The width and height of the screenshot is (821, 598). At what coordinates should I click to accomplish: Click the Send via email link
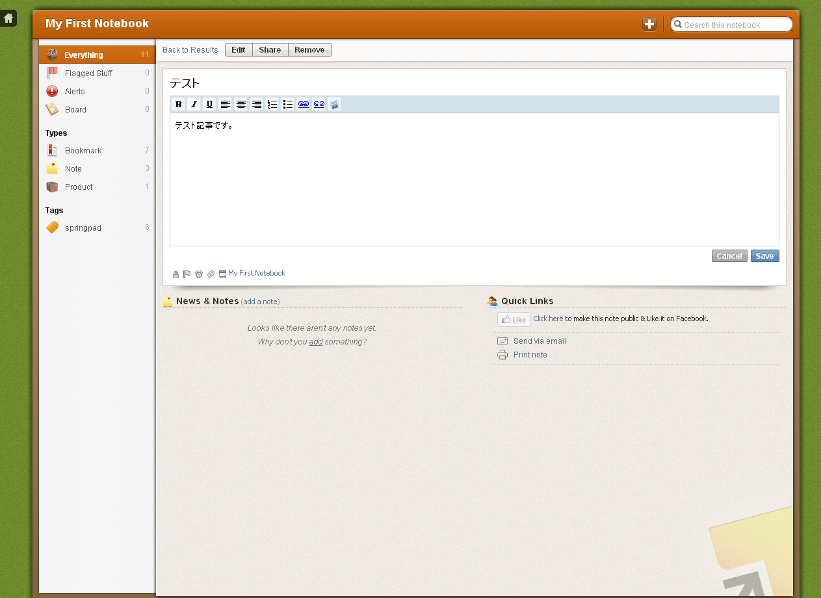click(540, 341)
